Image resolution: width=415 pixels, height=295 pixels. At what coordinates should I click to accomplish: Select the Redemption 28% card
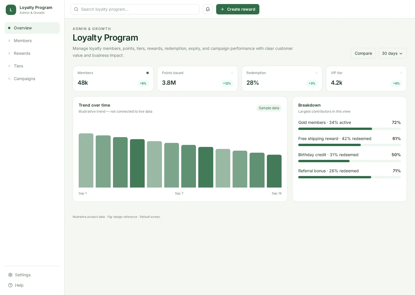point(282,79)
